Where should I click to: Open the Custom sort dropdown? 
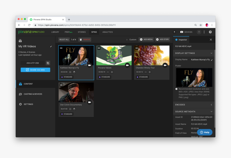point(131,40)
